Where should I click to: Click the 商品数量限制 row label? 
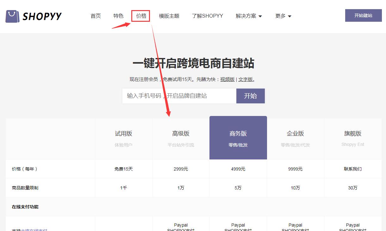click(25, 188)
